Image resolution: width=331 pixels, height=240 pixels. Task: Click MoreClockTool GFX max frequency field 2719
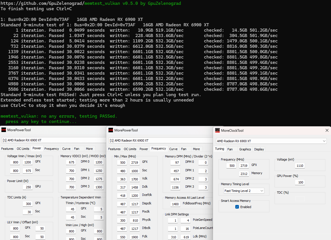pos(244,166)
